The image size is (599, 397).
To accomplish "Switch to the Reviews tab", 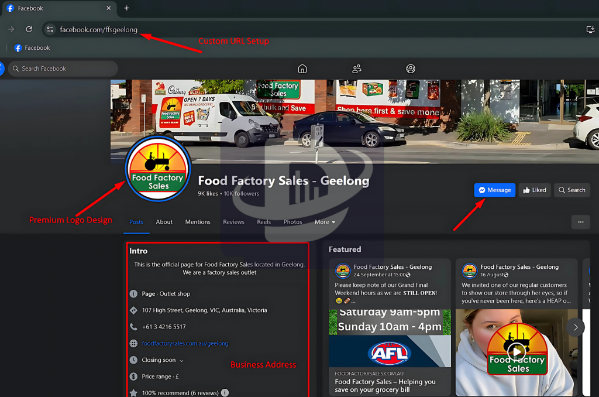I will [x=233, y=222].
